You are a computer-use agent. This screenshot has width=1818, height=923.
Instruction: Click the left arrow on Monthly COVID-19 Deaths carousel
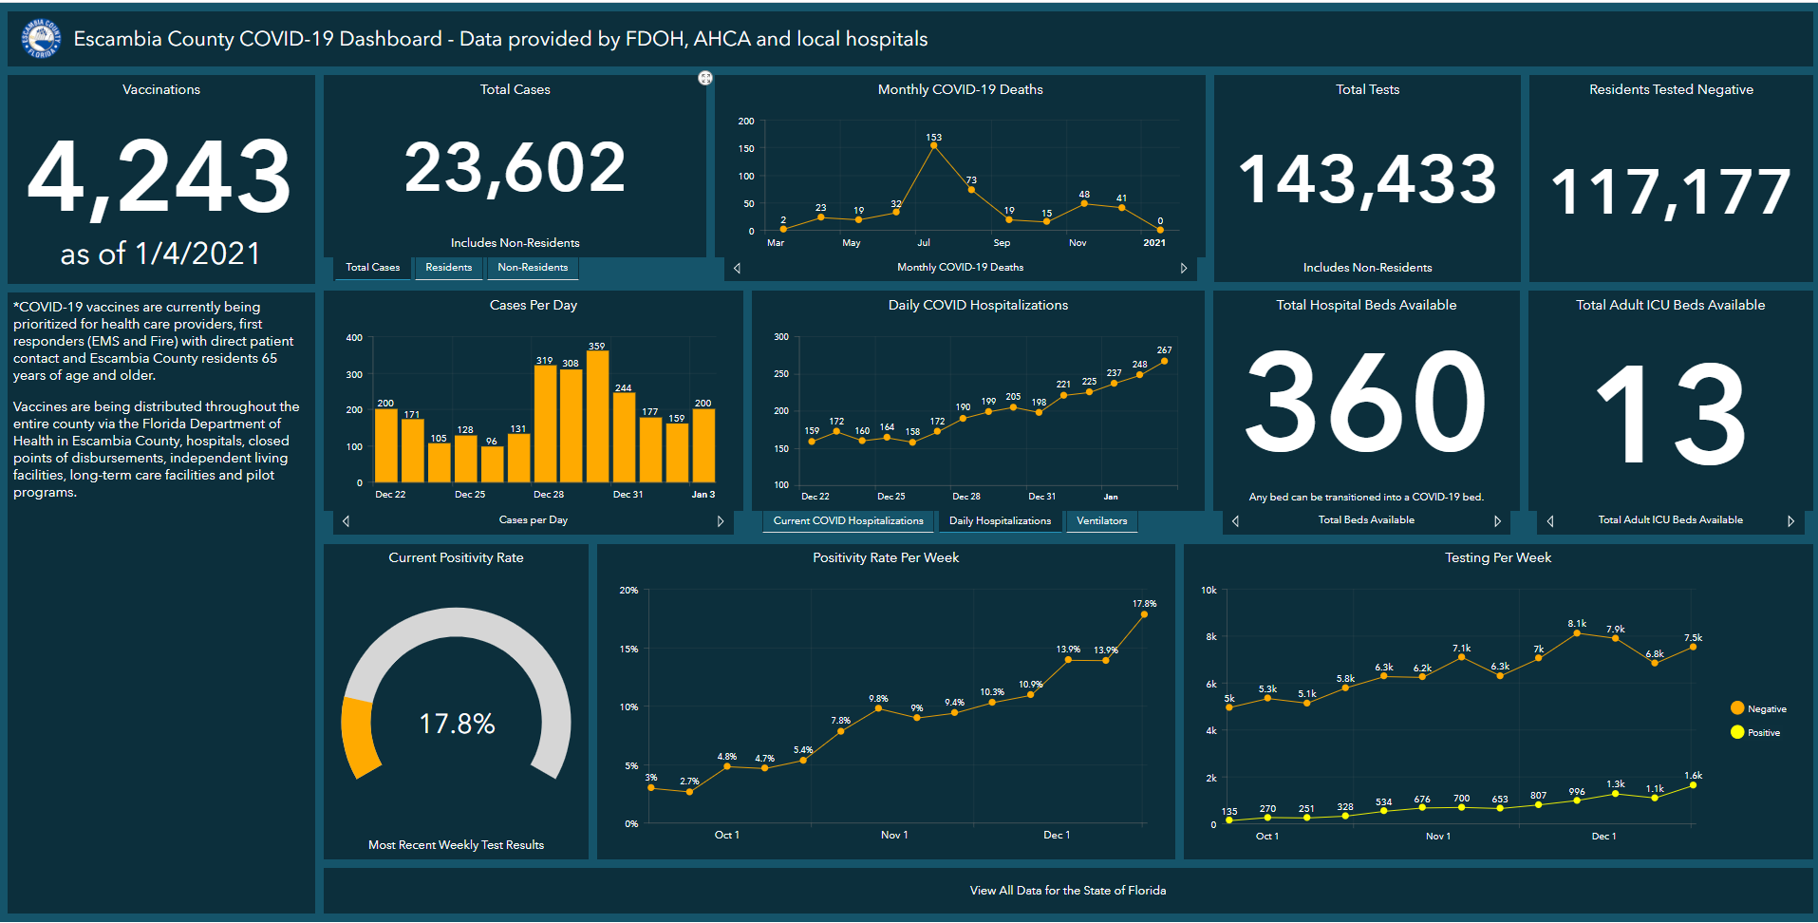pos(737,268)
